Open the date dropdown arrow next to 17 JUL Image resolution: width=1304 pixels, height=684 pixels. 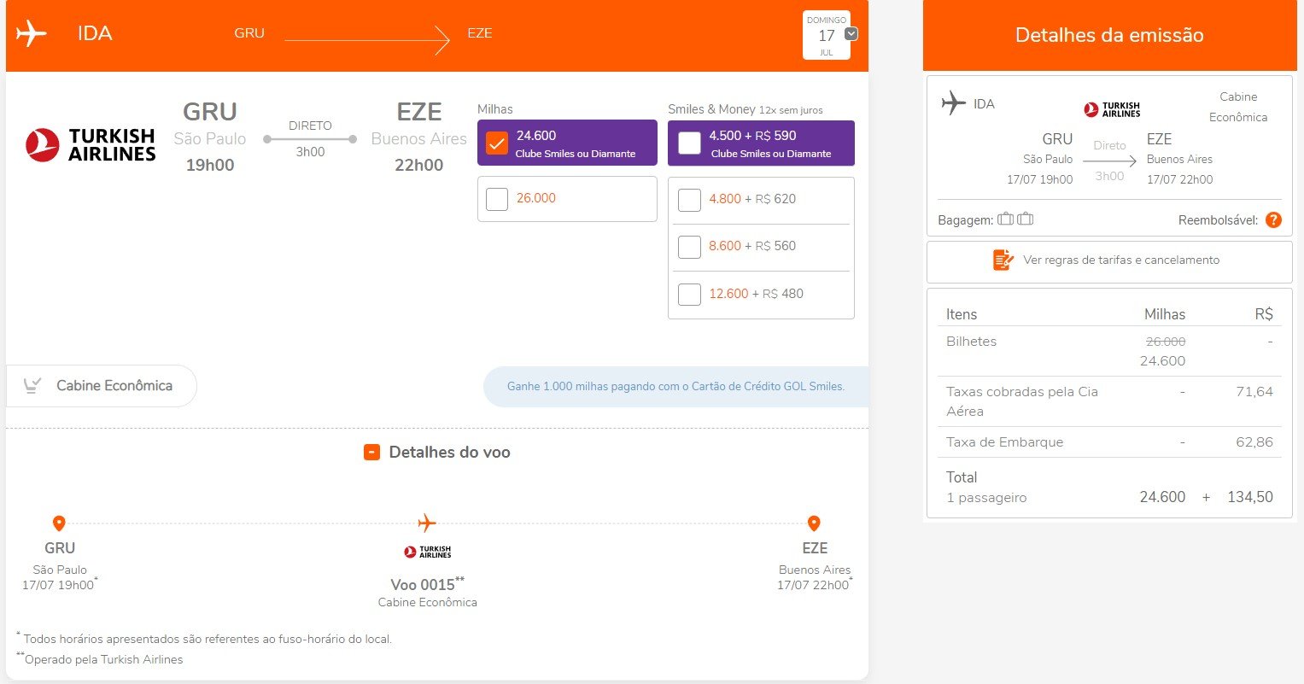click(851, 34)
